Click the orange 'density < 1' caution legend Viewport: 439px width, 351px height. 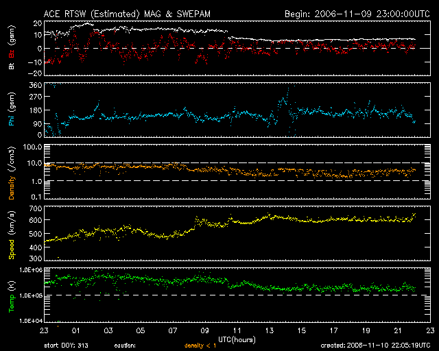pyautogui.click(x=198, y=345)
